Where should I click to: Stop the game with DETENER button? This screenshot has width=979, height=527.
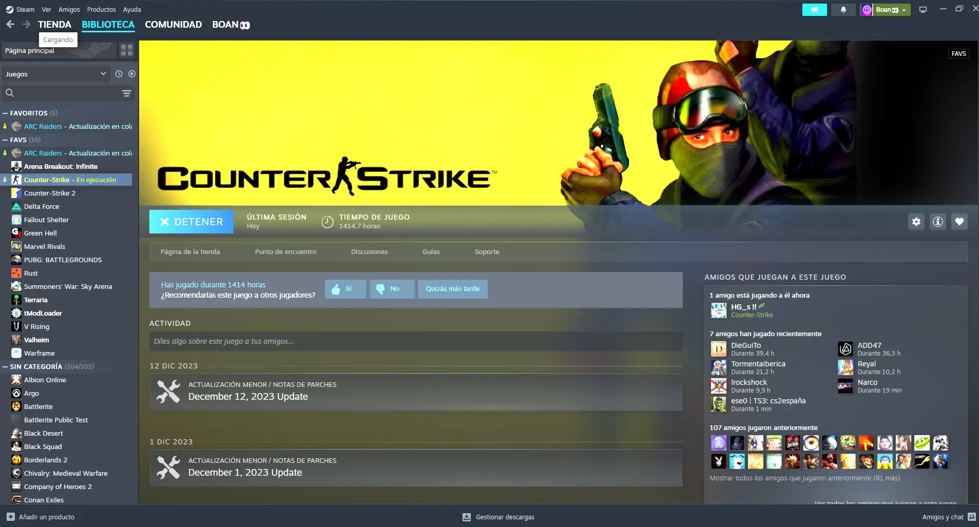click(191, 222)
